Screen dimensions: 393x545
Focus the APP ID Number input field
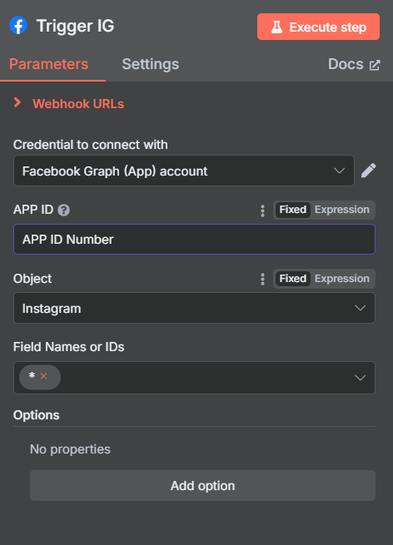point(194,239)
